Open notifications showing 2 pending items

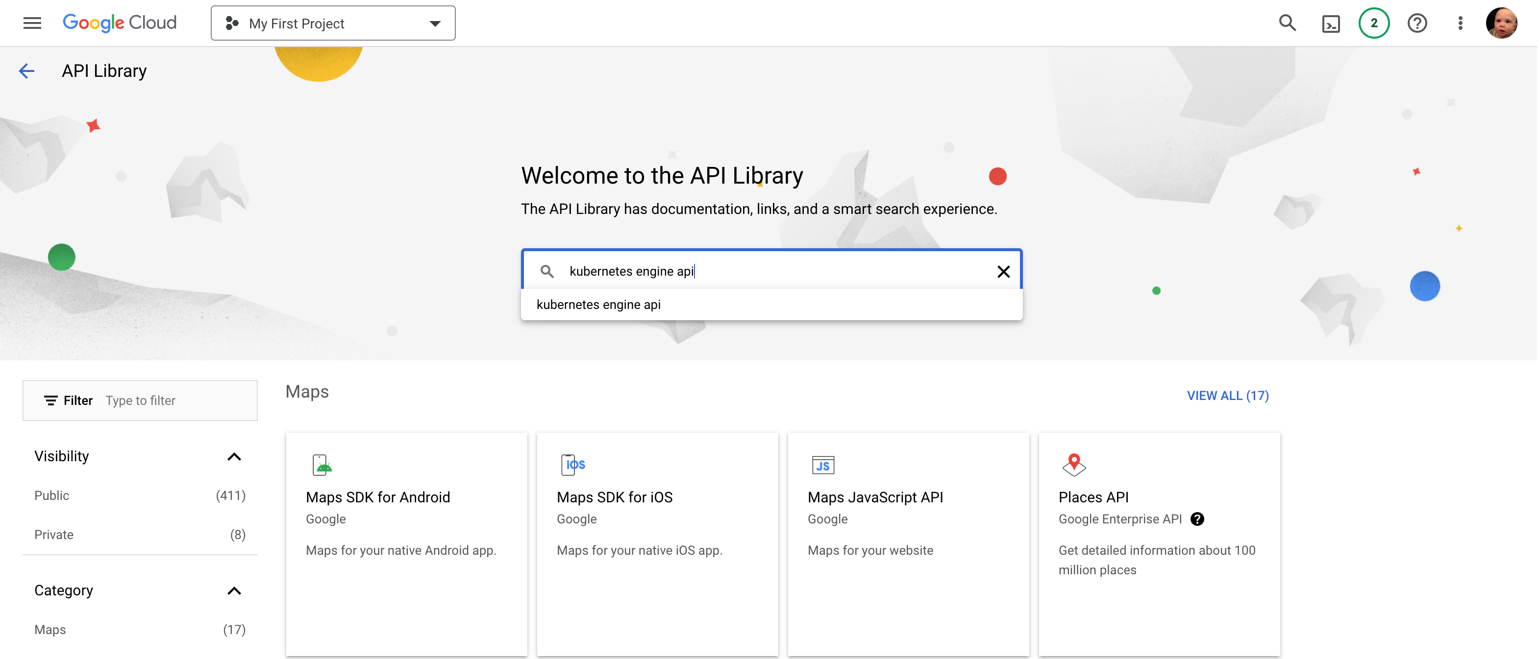1374,23
